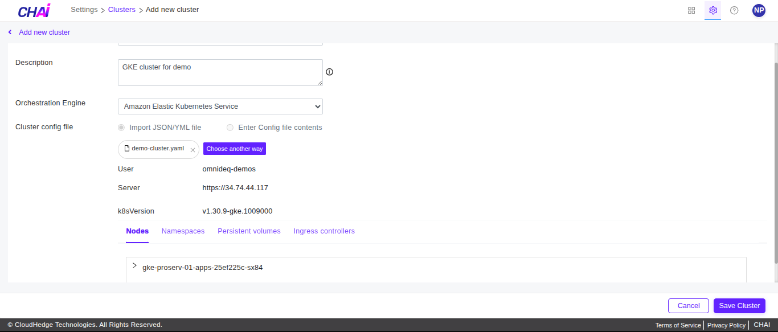778x332 pixels.
Task: Open the settings gear icon
Action: [713, 10]
